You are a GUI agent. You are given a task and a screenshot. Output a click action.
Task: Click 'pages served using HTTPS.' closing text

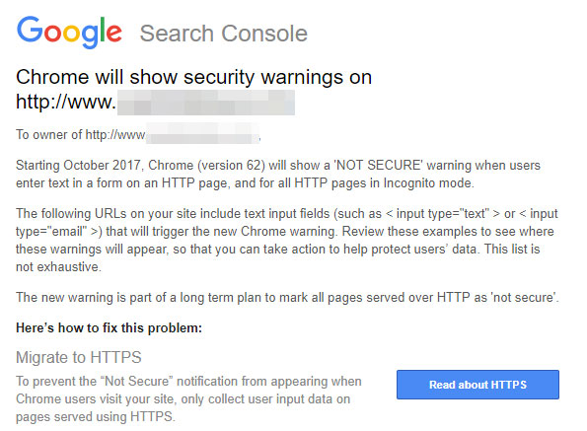click(96, 417)
